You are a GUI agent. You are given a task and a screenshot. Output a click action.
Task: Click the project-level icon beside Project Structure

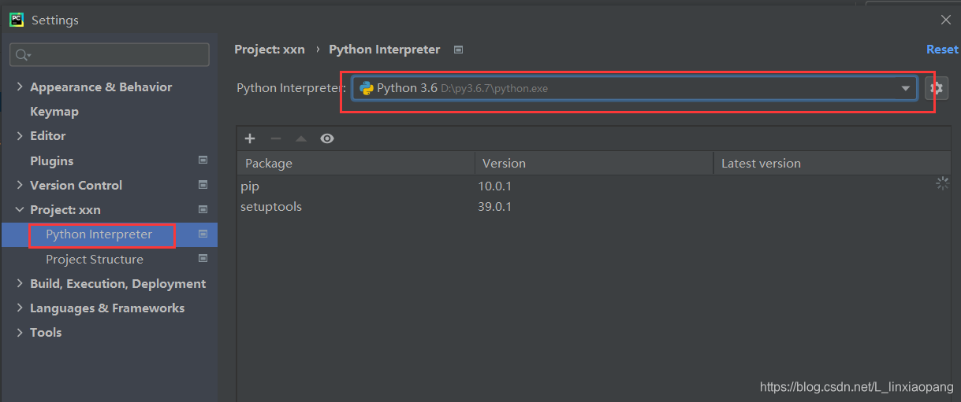(x=203, y=259)
